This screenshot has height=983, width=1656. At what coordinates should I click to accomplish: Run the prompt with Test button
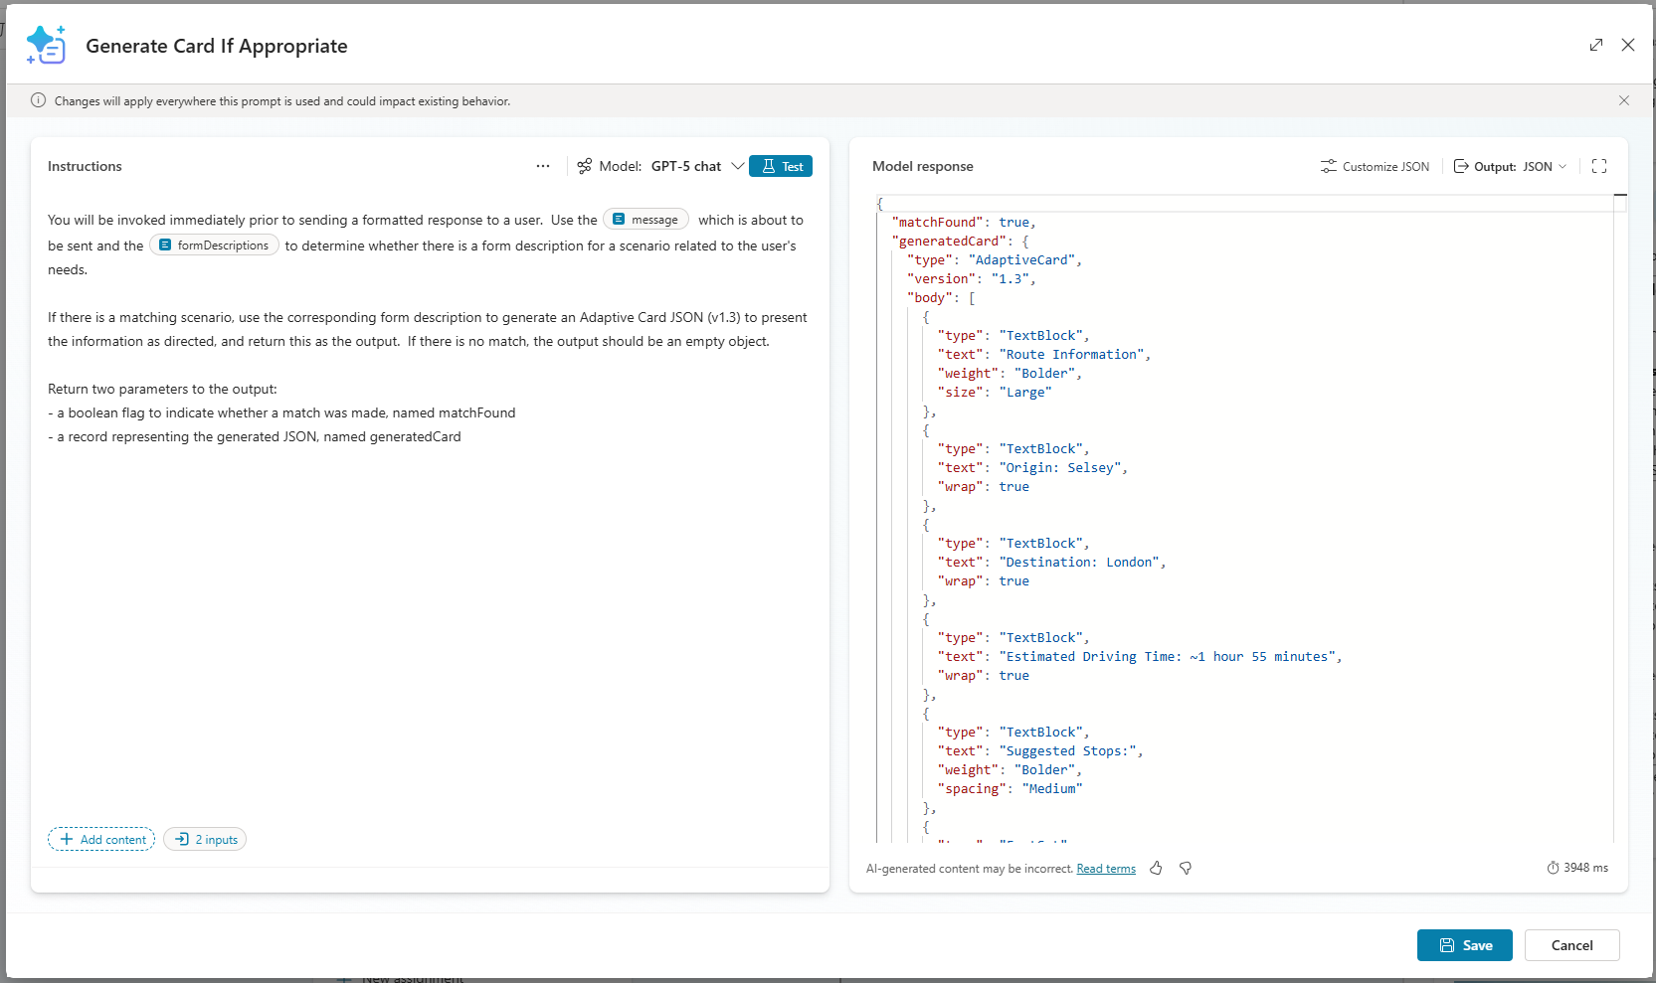tap(781, 166)
